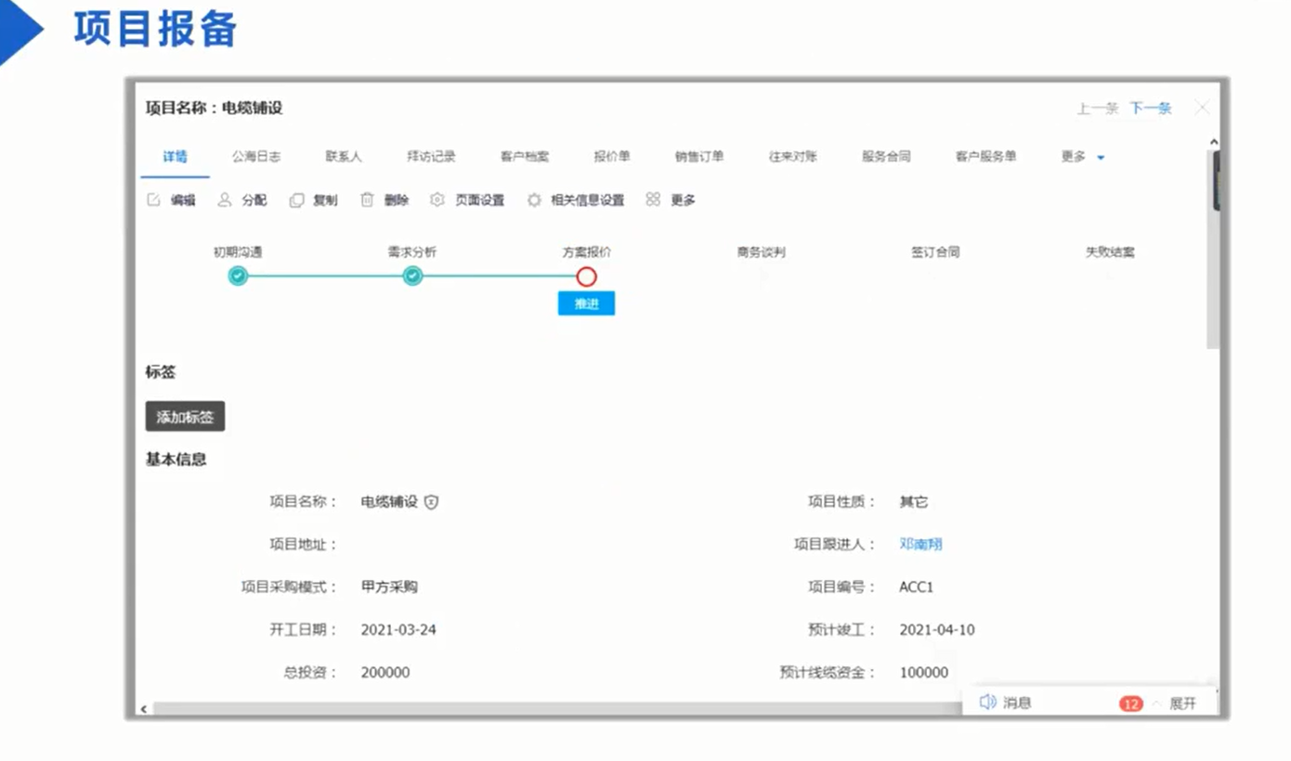Go to 上一条 previous record
This screenshot has width=1291, height=761.
coord(1098,109)
